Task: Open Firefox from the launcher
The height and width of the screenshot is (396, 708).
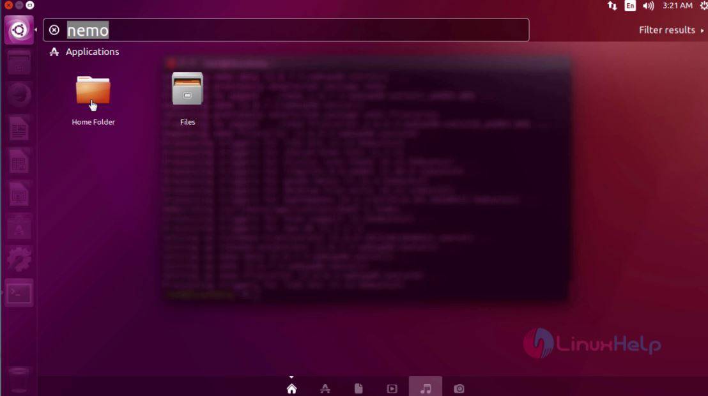Action: coord(19,95)
